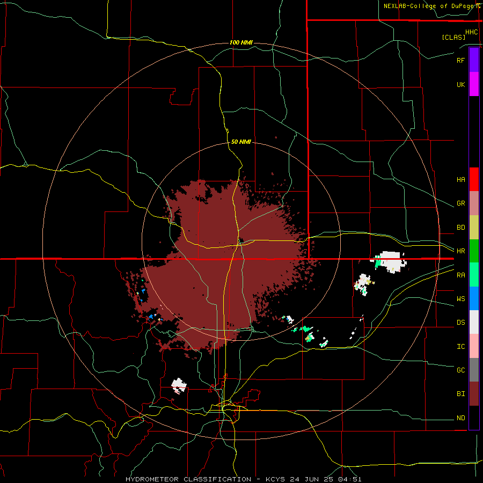Image resolution: width=483 pixels, height=483 pixels.
Task: Click the RF legend label
Action: [460, 60]
